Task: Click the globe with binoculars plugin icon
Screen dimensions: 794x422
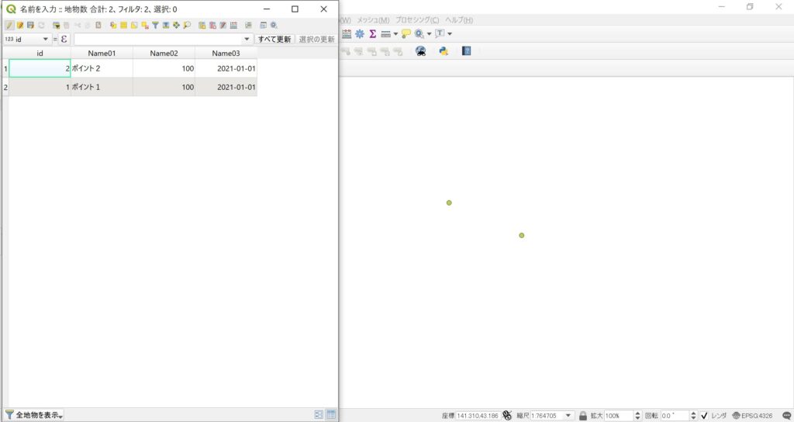Action: [x=420, y=50]
